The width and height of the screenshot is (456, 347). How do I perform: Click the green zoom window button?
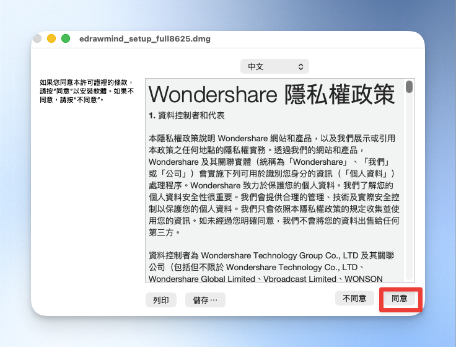(x=66, y=38)
